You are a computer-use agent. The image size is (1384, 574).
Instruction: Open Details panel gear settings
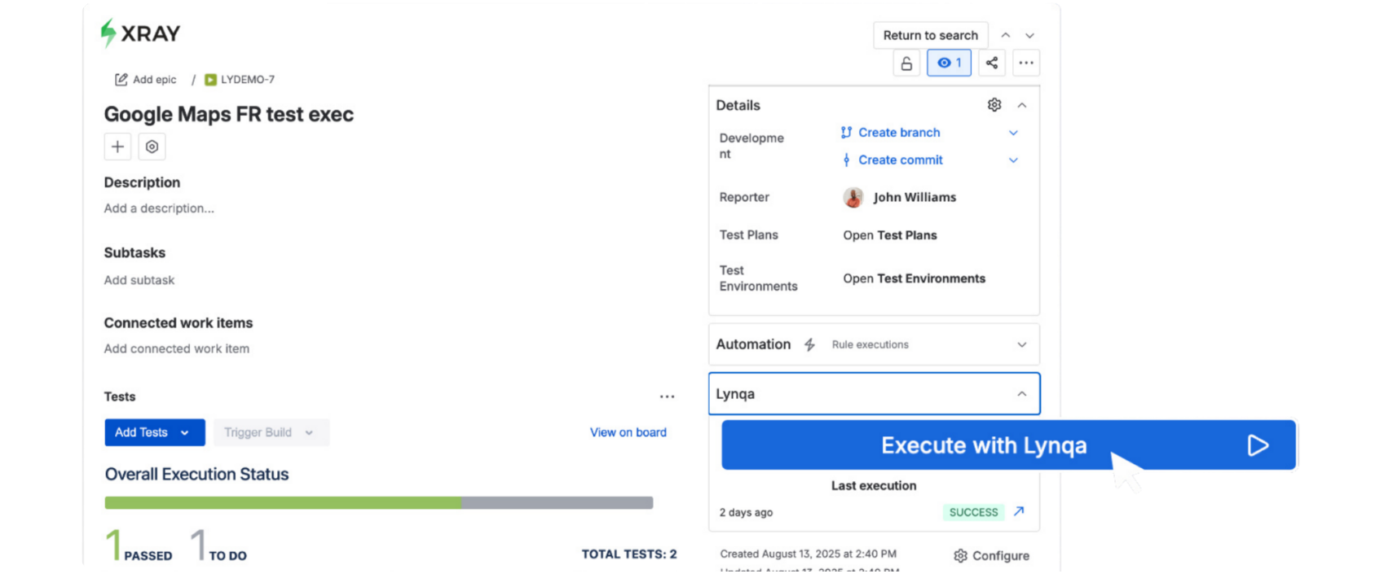(994, 105)
